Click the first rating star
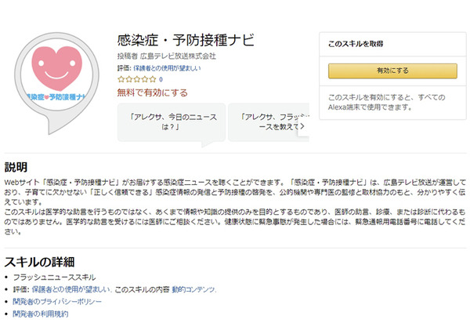The width and height of the screenshot is (470, 323). (x=120, y=79)
